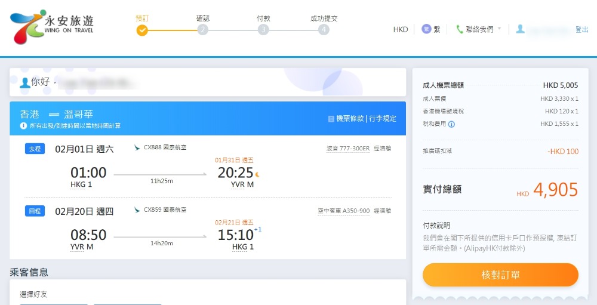597x305 pixels.
Task: Select step 3 付款 in progress bar
Action: click(x=263, y=30)
